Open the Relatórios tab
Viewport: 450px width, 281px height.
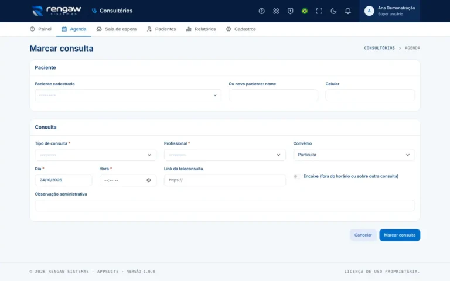pyautogui.click(x=201, y=29)
